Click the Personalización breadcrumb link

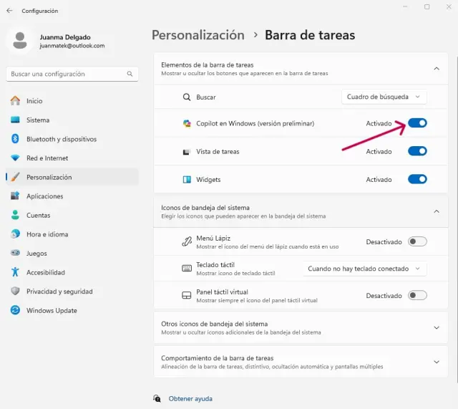click(198, 35)
